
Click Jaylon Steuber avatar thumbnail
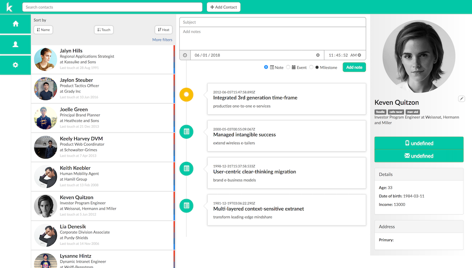point(45,89)
